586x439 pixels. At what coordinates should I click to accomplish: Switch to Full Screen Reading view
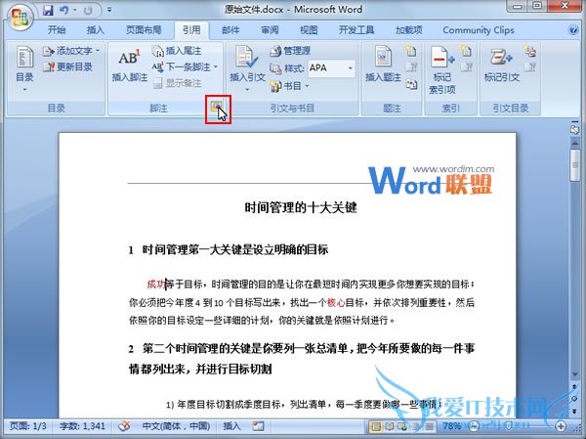(390, 426)
